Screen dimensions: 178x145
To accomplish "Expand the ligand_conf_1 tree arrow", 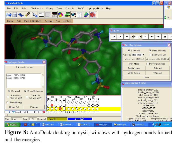I will click(x=9, y=112).
